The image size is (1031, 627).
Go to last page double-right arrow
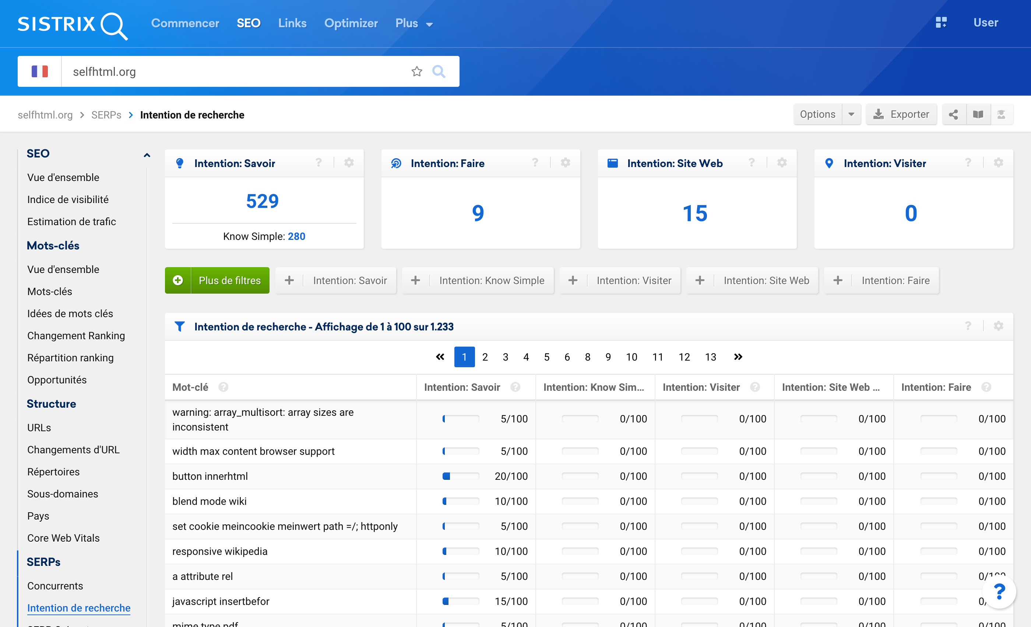(x=738, y=357)
